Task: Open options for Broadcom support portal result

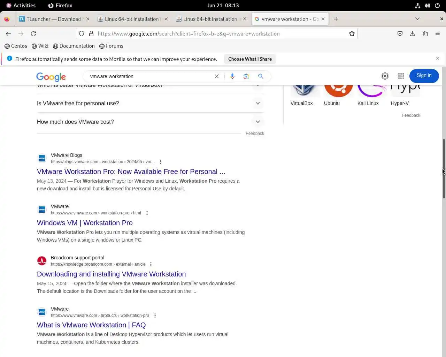Action: tap(151, 264)
